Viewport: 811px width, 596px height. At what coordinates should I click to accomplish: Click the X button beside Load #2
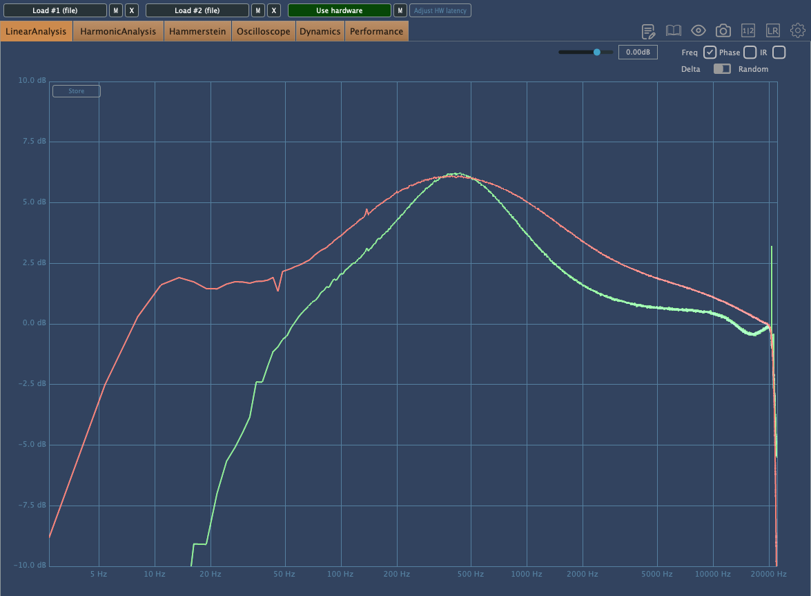click(x=274, y=10)
